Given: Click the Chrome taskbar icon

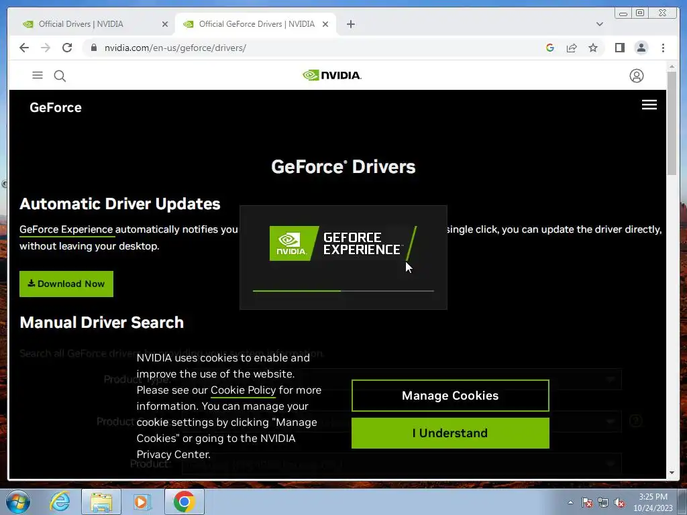Looking at the screenshot, I should (184, 502).
